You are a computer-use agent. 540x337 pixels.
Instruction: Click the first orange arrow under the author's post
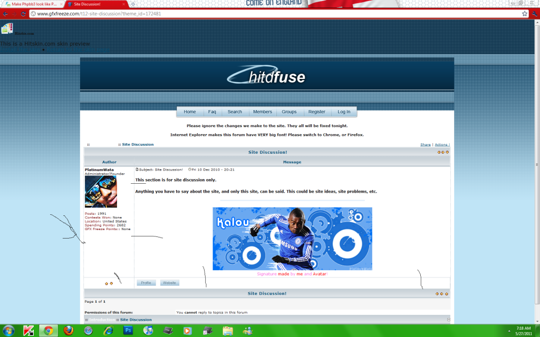click(x=107, y=284)
